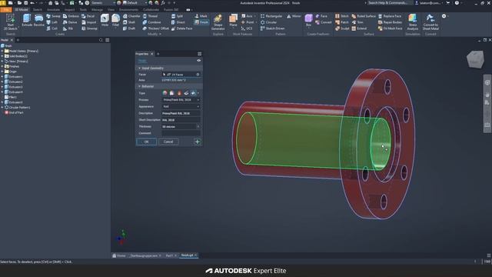Select the Mirror tool
Viewport: 492px width, 277px height.
click(294, 16)
